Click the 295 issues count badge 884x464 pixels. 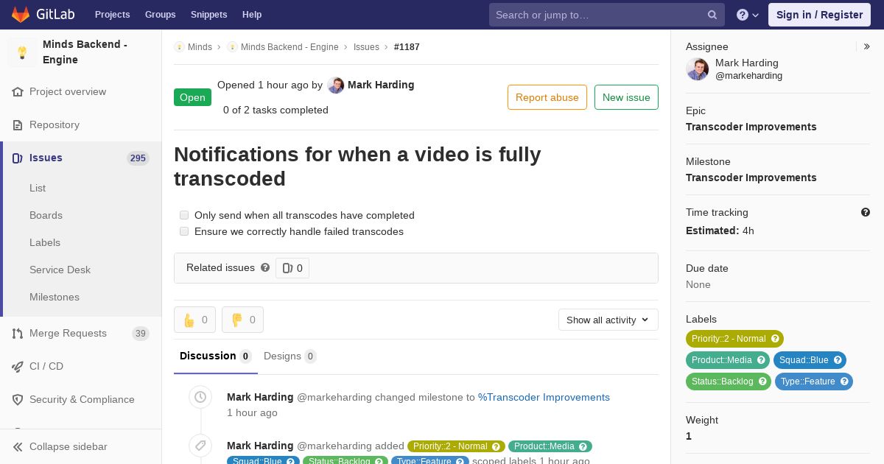[138, 158]
